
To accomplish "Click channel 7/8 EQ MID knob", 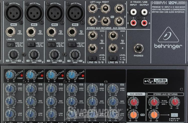I will point(113,101).
